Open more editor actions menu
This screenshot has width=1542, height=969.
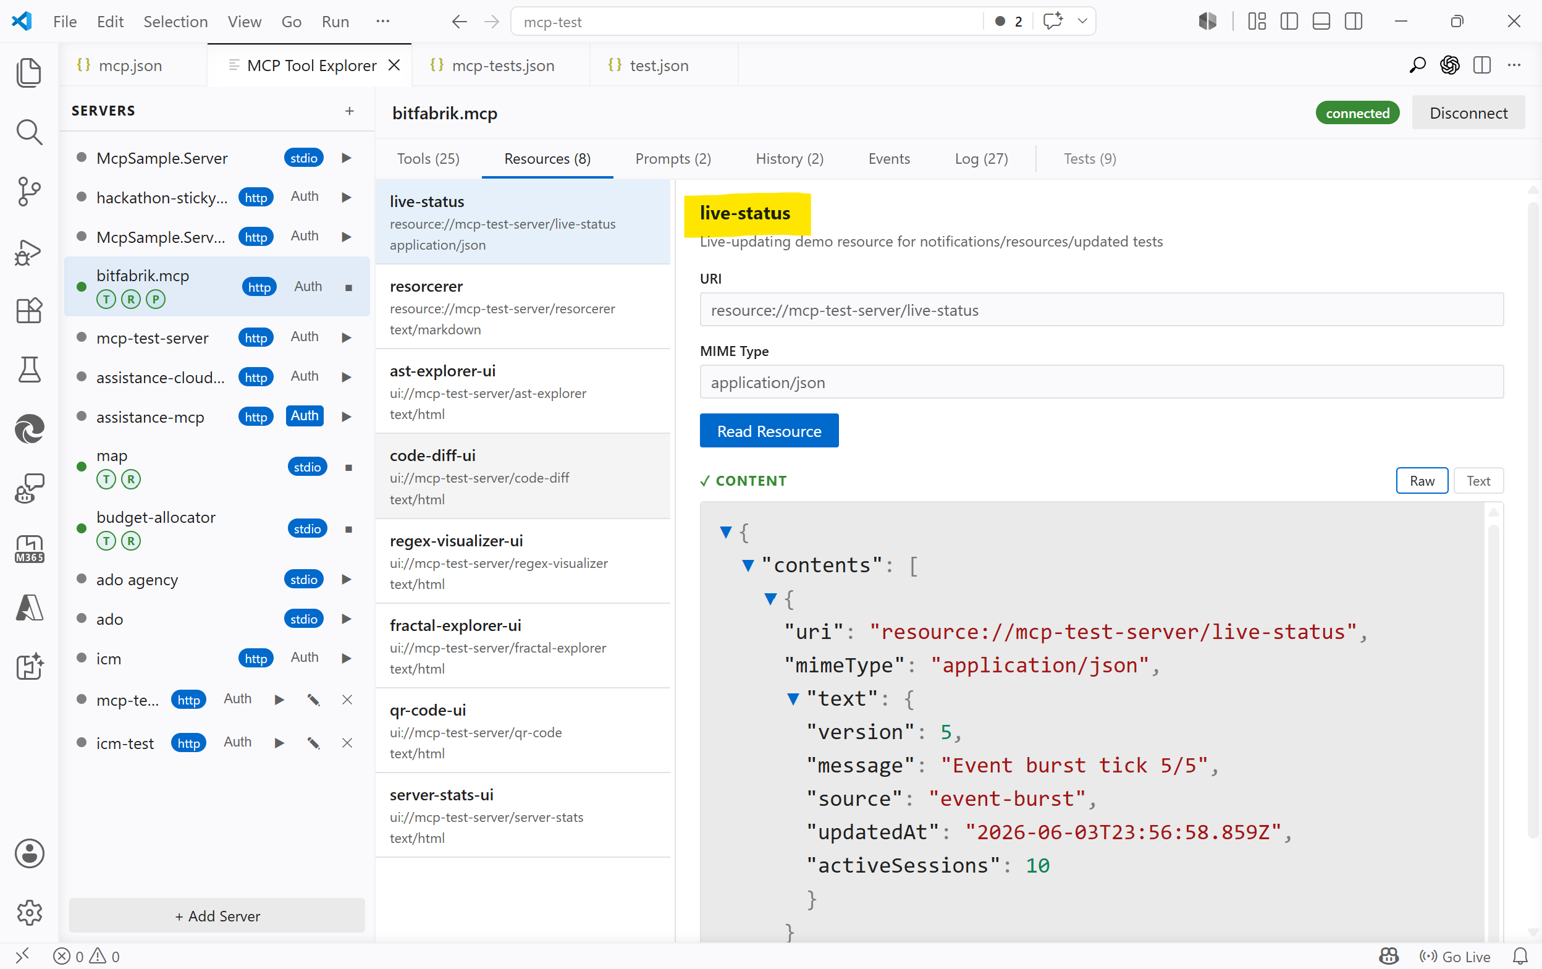pyautogui.click(x=1514, y=66)
